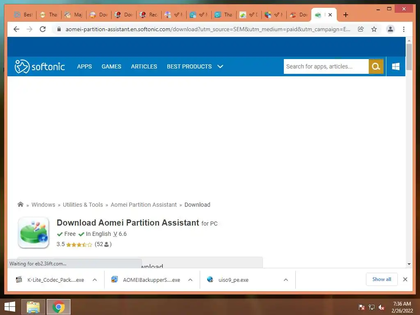Reload the page with the refresh icon
The height and width of the screenshot is (315, 420).
pos(43,29)
